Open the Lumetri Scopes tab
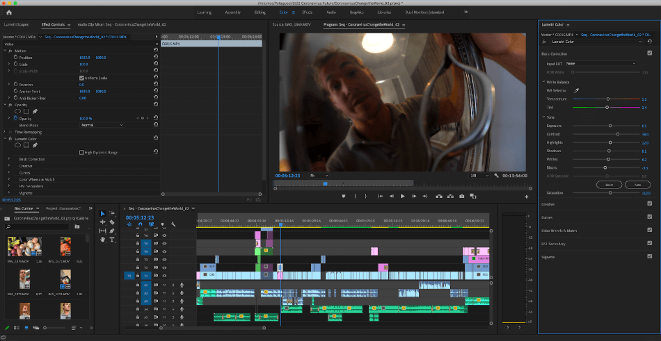This screenshot has height=341, width=661. coord(17,24)
